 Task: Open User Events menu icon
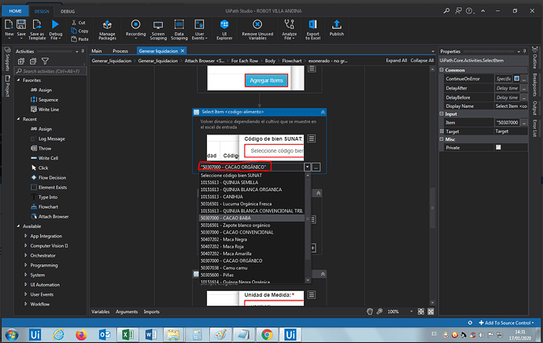tap(199, 25)
